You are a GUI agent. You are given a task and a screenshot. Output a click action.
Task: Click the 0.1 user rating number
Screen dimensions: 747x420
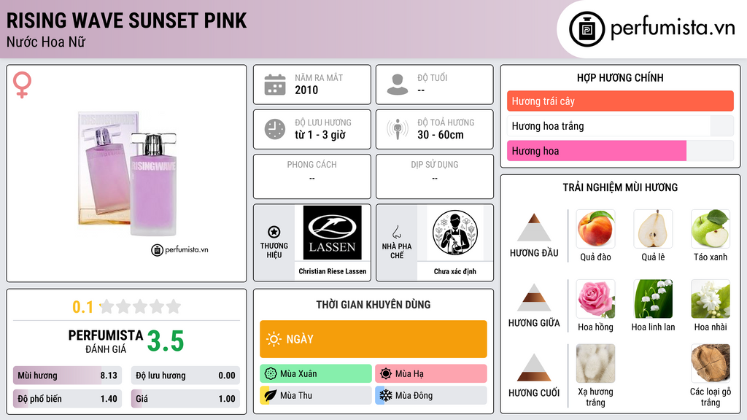pyautogui.click(x=82, y=307)
